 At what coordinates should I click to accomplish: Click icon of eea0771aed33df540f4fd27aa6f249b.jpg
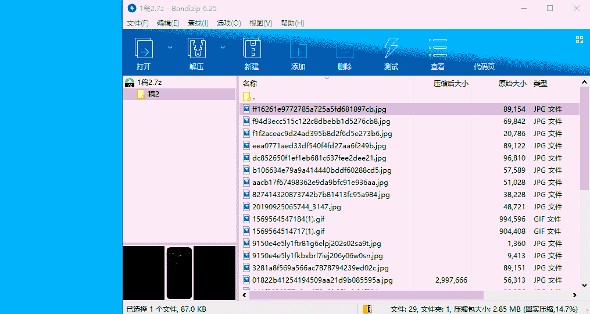point(246,145)
